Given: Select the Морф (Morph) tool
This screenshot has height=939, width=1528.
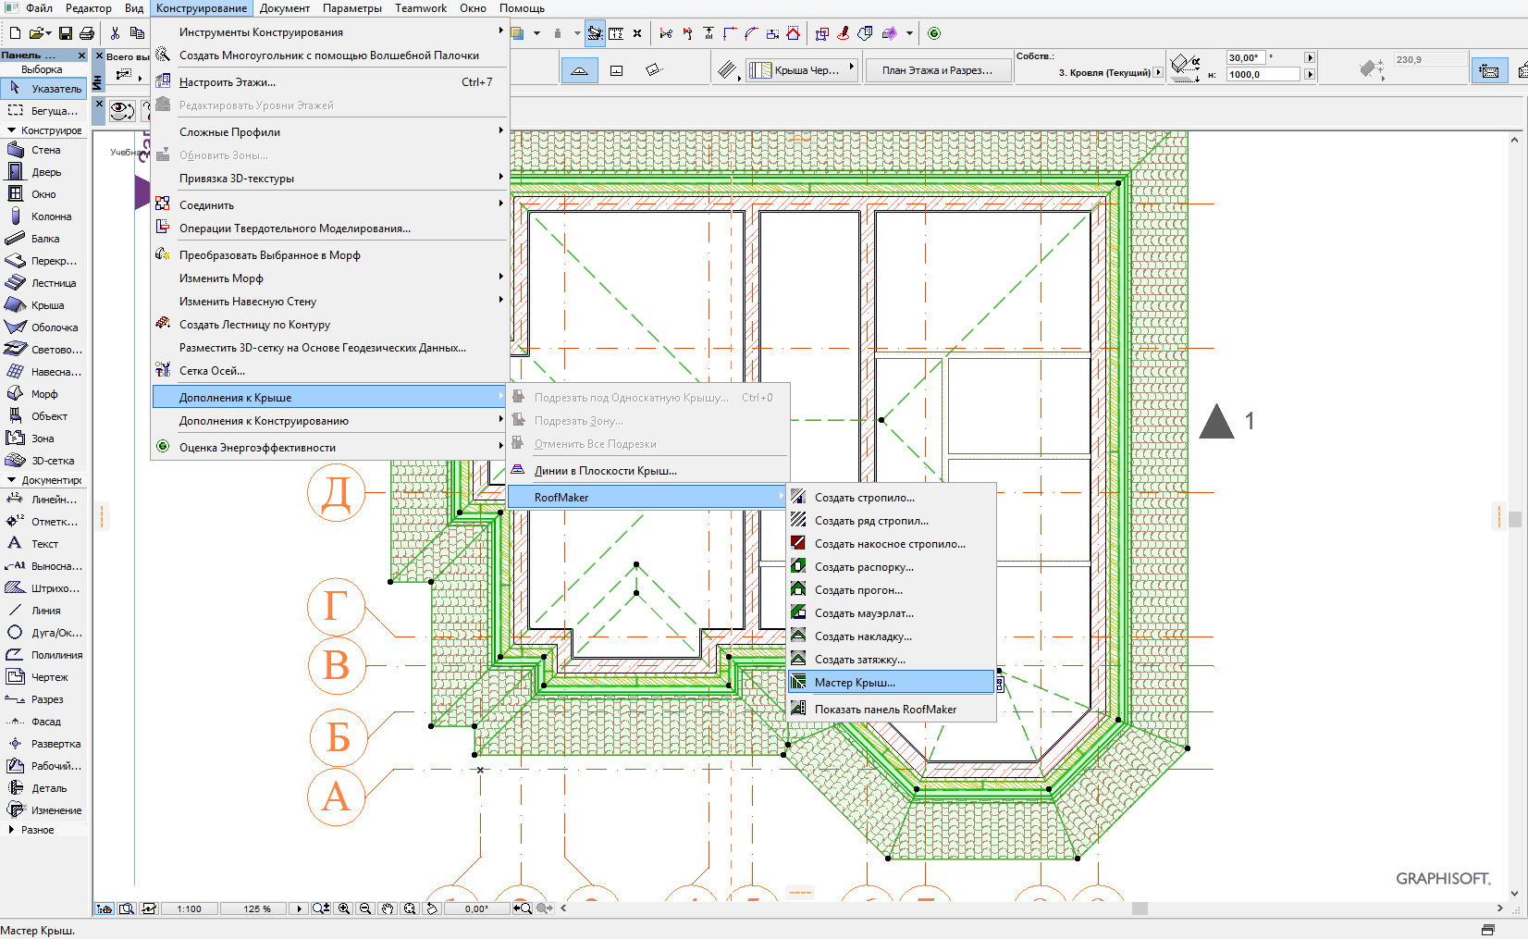Looking at the screenshot, I should (x=43, y=394).
